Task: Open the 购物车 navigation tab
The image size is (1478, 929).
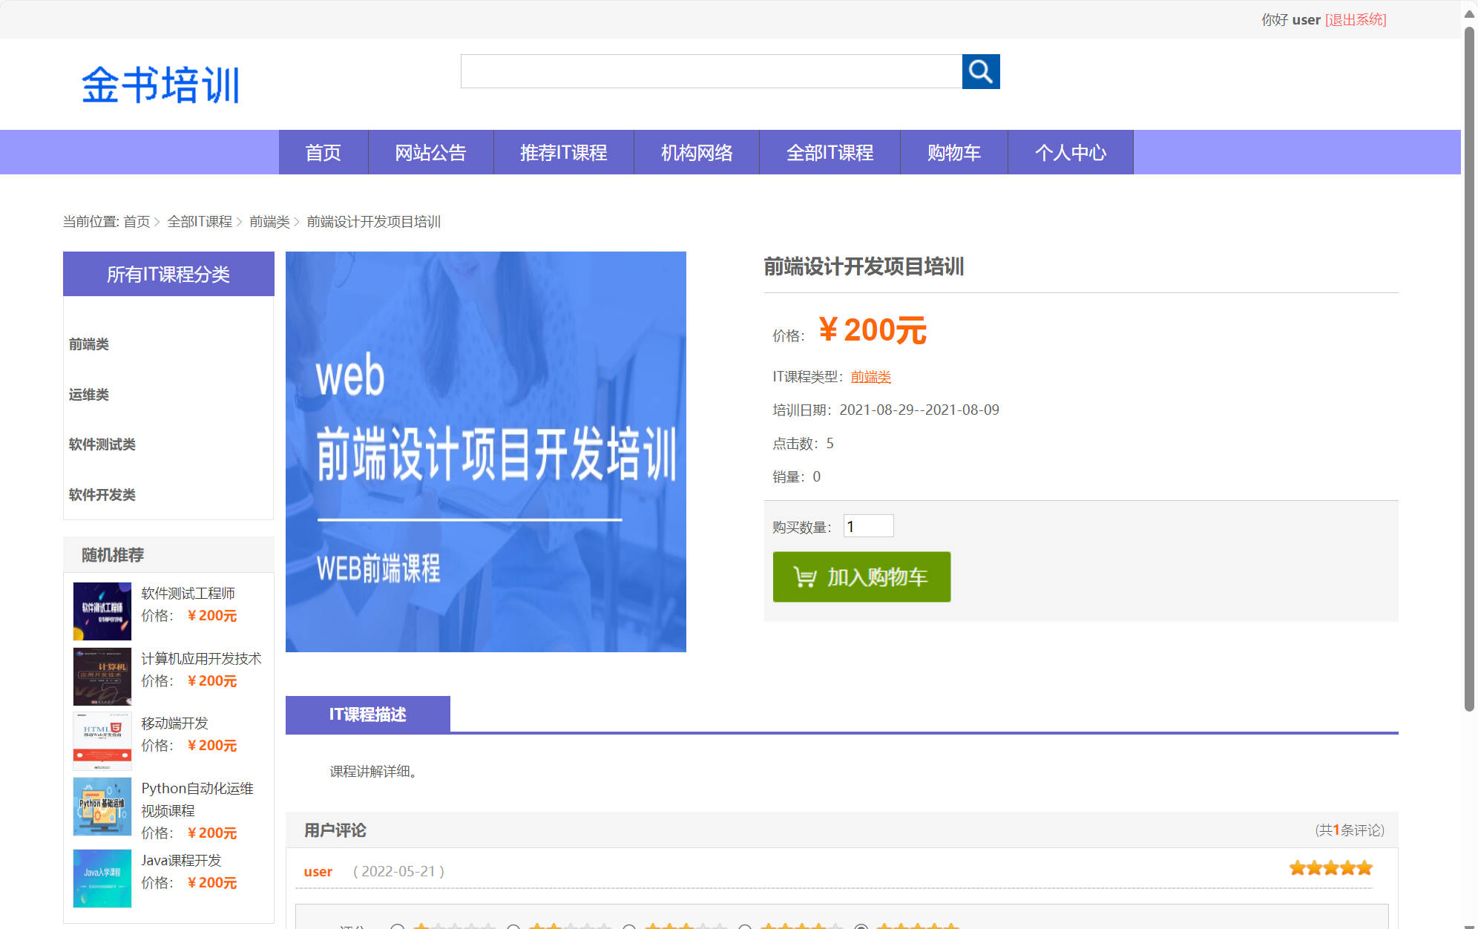Action: point(953,152)
